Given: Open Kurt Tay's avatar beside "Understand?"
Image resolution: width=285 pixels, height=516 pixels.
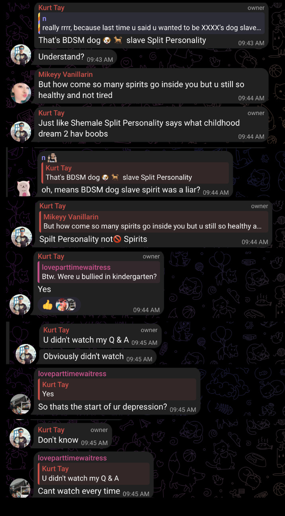Looking at the screenshot, I should (x=21, y=55).
